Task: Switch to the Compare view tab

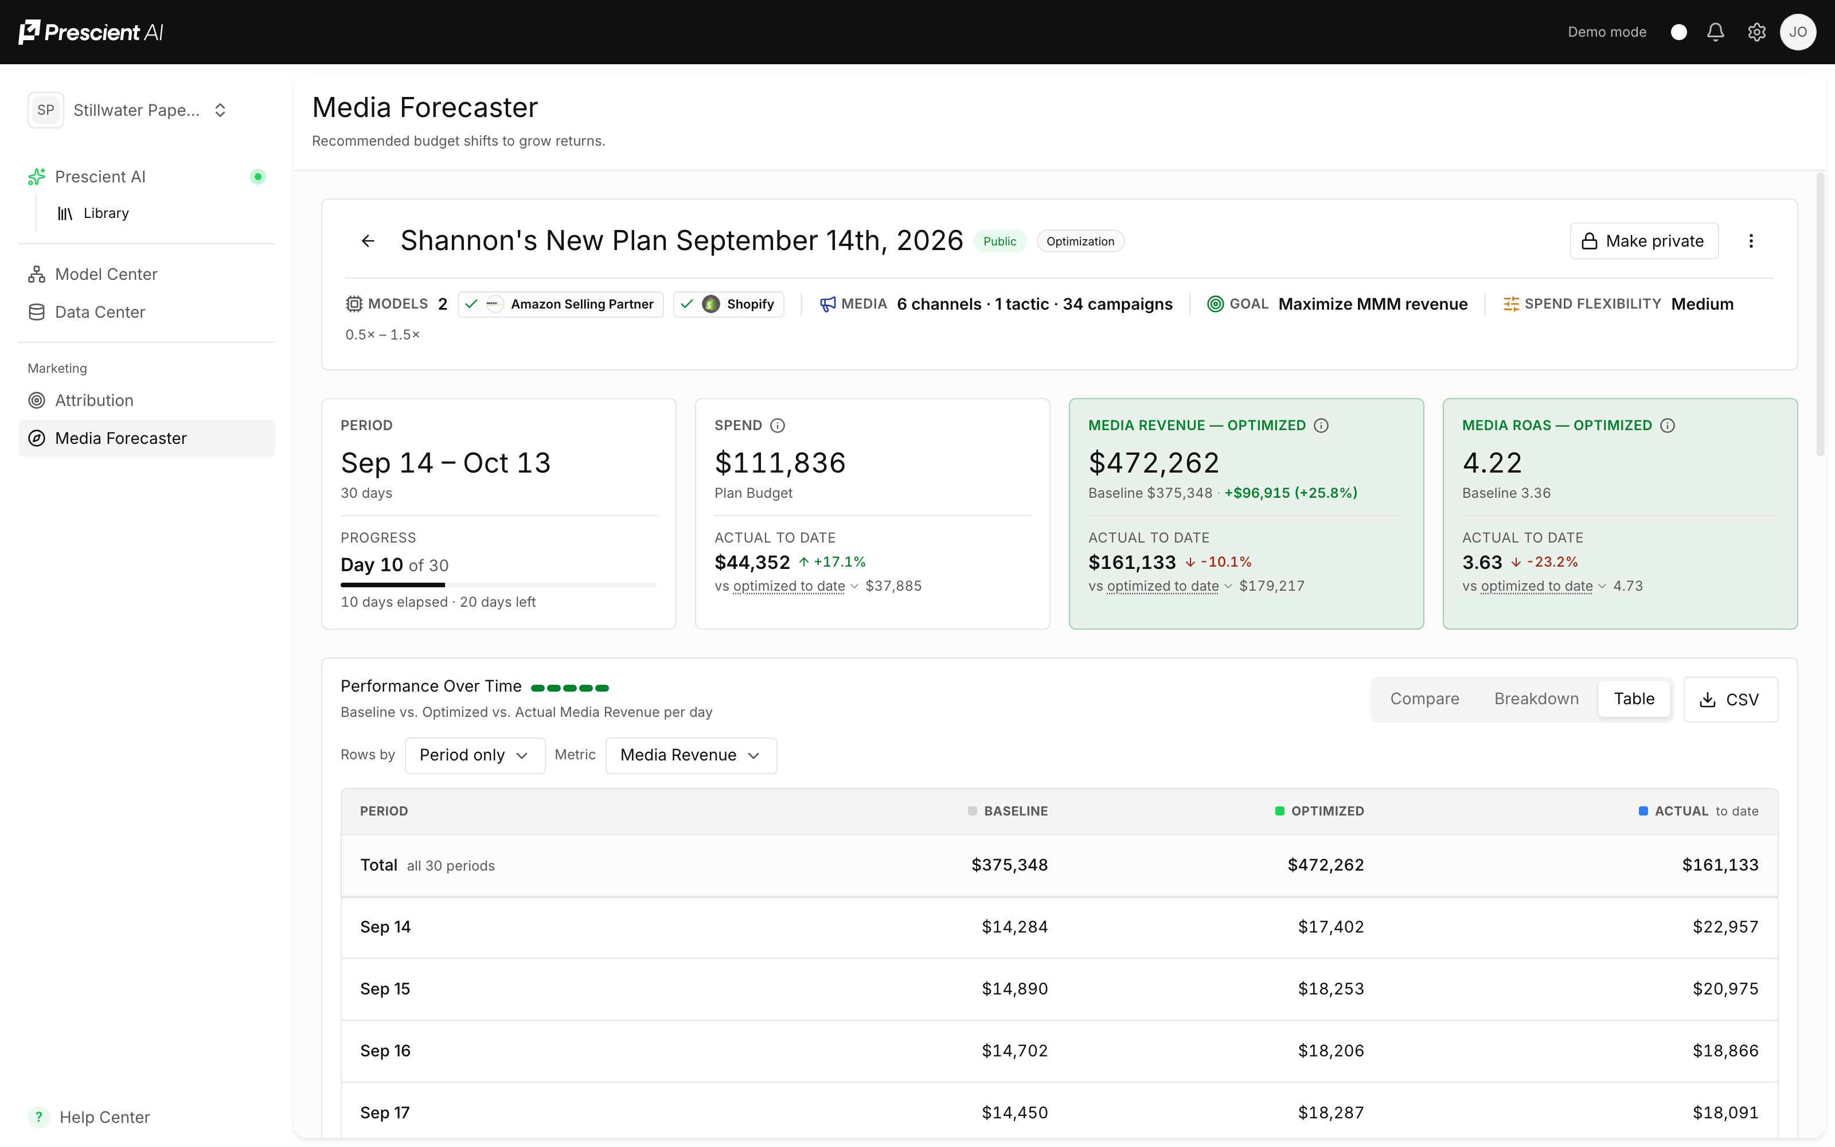Action: pyautogui.click(x=1424, y=700)
